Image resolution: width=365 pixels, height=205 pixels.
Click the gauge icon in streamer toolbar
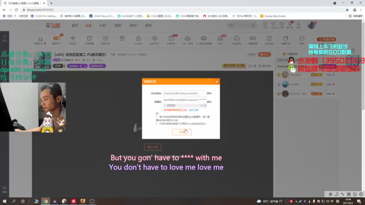tap(236, 38)
